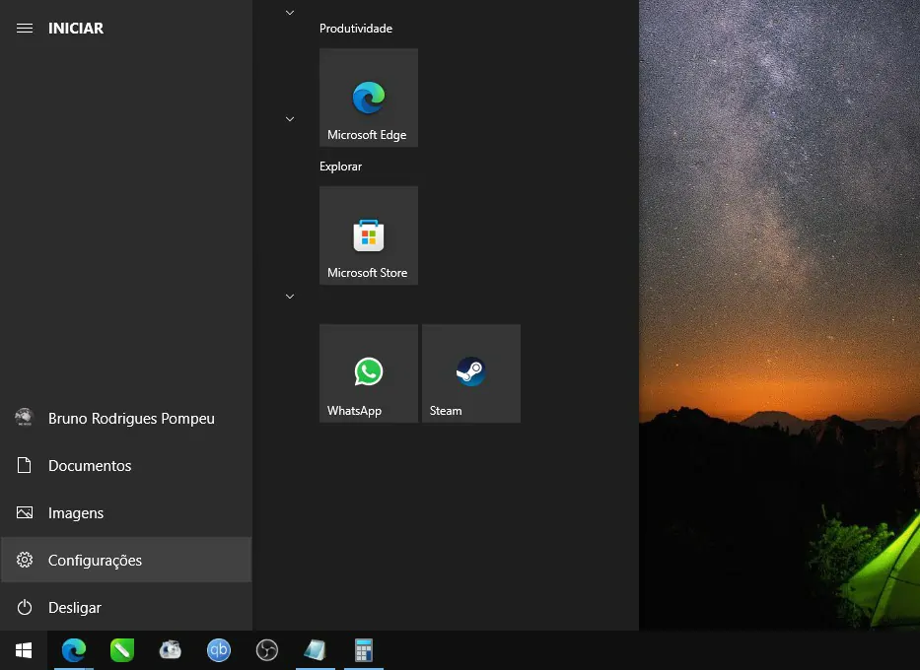Launch the WhatsApp tile
The width and height of the screenshot is (920, 670).
(x=369, y=373)
